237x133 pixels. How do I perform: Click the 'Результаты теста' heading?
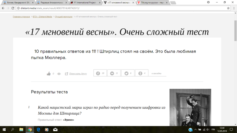(x=49, y=92)
